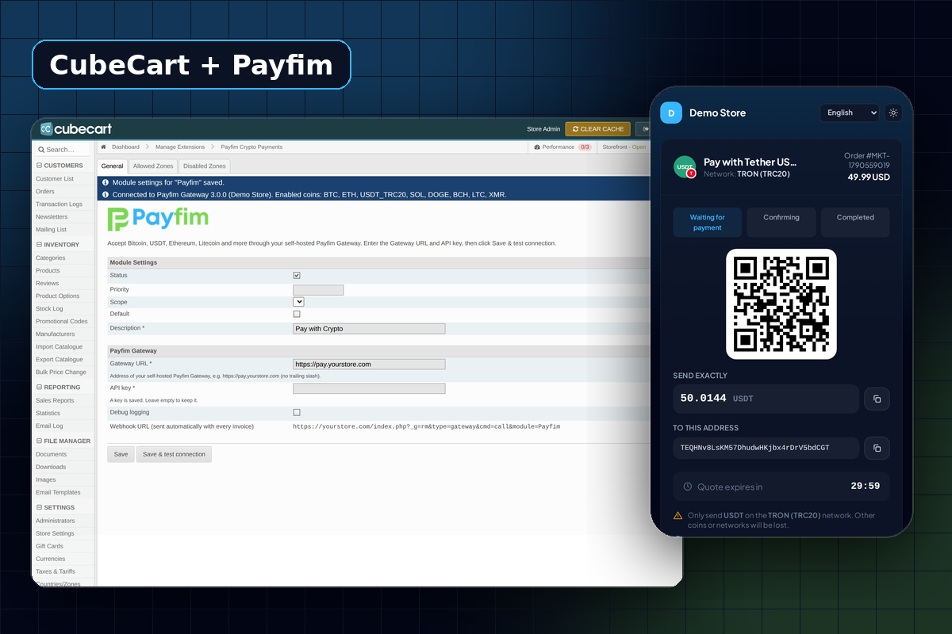This screenshot has height=634, width=952.
Task: Open Newsletters in sidebar
Action: (52, 217)
